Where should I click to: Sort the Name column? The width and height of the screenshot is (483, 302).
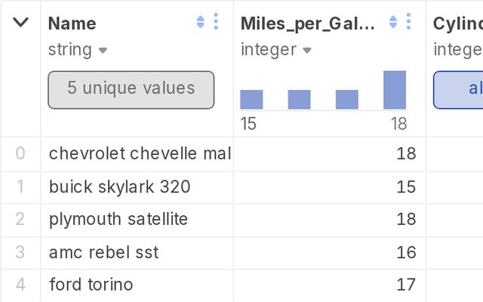pos(201,23)
